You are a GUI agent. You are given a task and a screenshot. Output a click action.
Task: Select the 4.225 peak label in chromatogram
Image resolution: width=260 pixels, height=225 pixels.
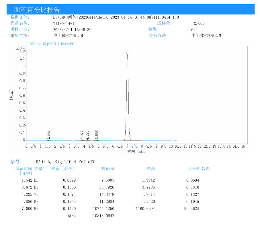pos(87,135)
